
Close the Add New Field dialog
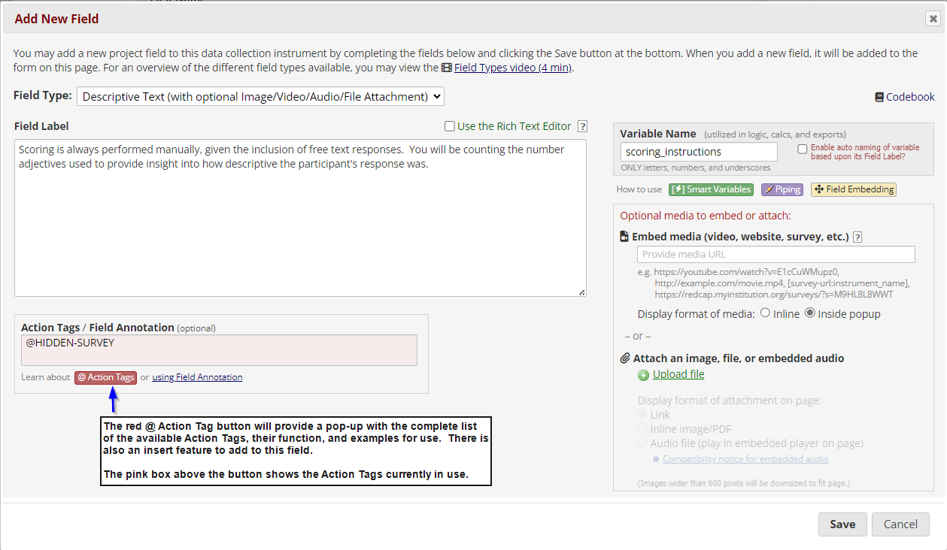[x=933, y=19]
